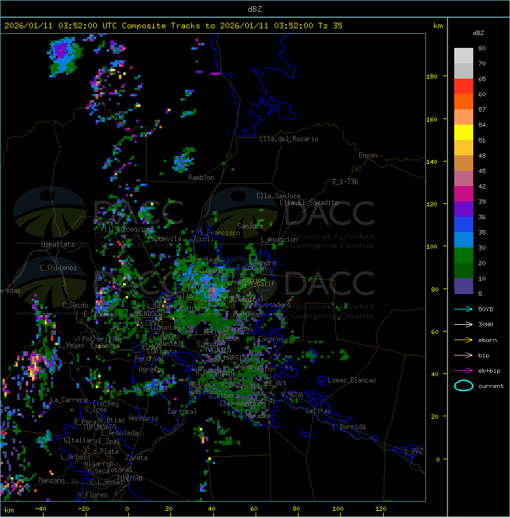The height and width of the screenshot is (517, 510).
Task: Pick the purple 36-39 dBZ legend swatch
Action: tap(463, 209)
